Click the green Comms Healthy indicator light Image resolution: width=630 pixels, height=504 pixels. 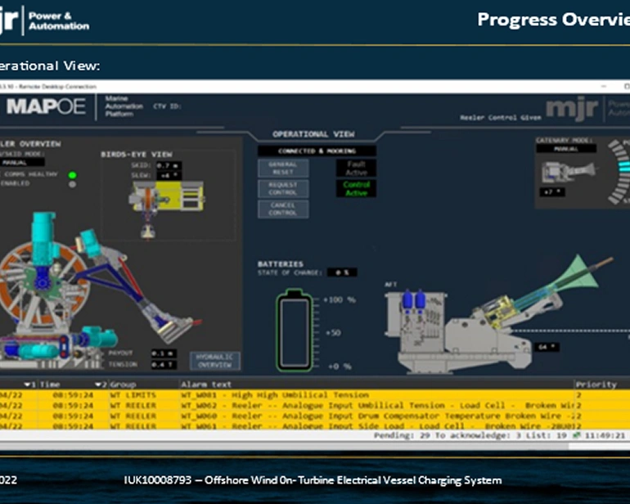(x=72, y=175)
